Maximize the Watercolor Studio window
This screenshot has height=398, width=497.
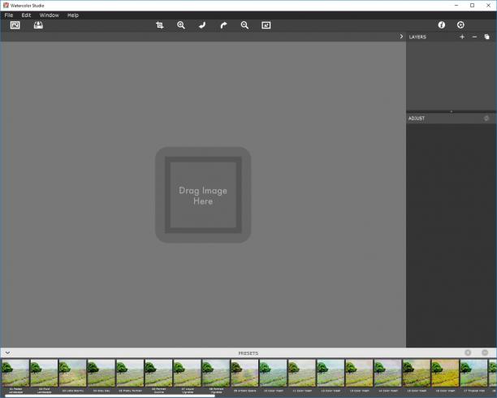point(473,6)
